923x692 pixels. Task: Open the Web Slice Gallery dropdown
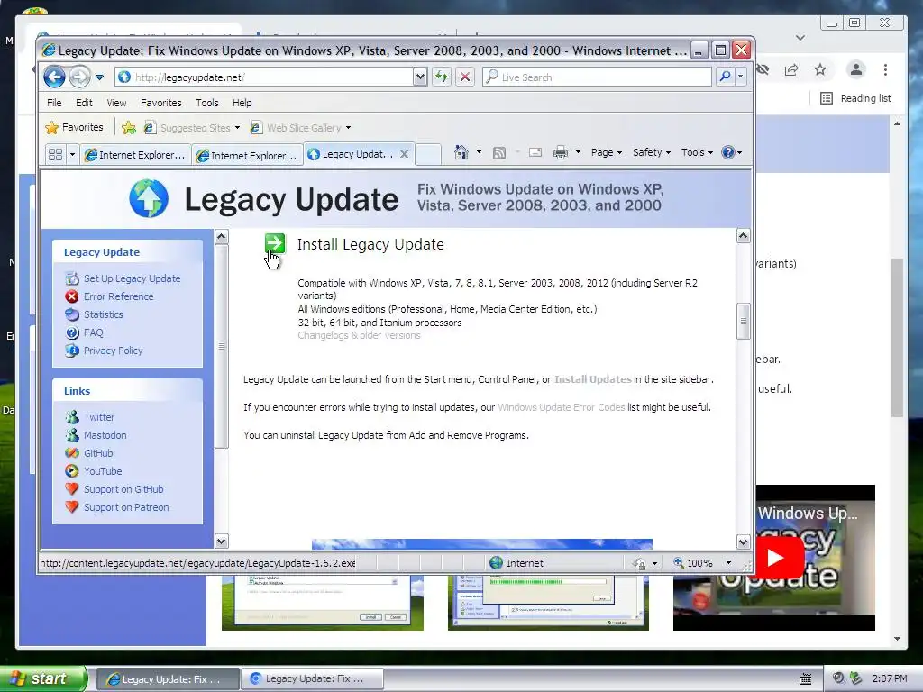click(301, 128)
